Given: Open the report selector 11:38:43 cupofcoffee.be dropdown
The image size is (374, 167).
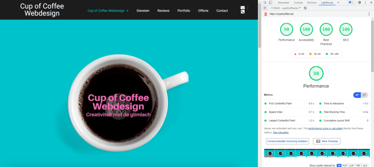Looking at the screenshot, I should (286, 8).
